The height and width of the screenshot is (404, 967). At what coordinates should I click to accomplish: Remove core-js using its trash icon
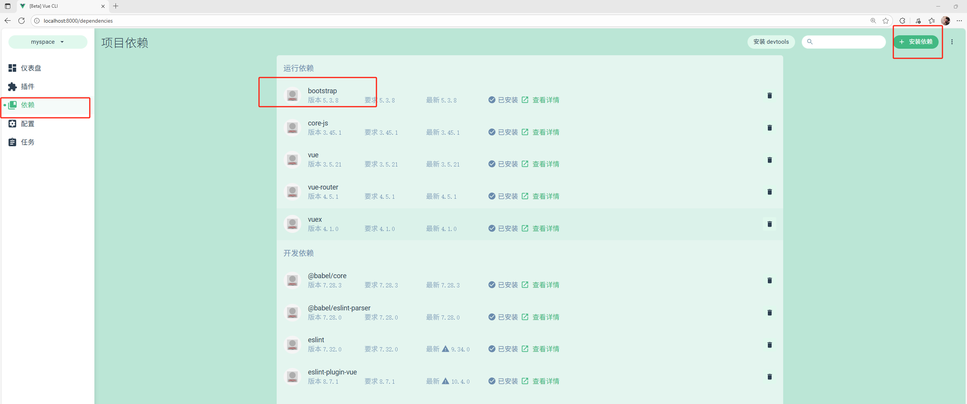coord(769,128)
